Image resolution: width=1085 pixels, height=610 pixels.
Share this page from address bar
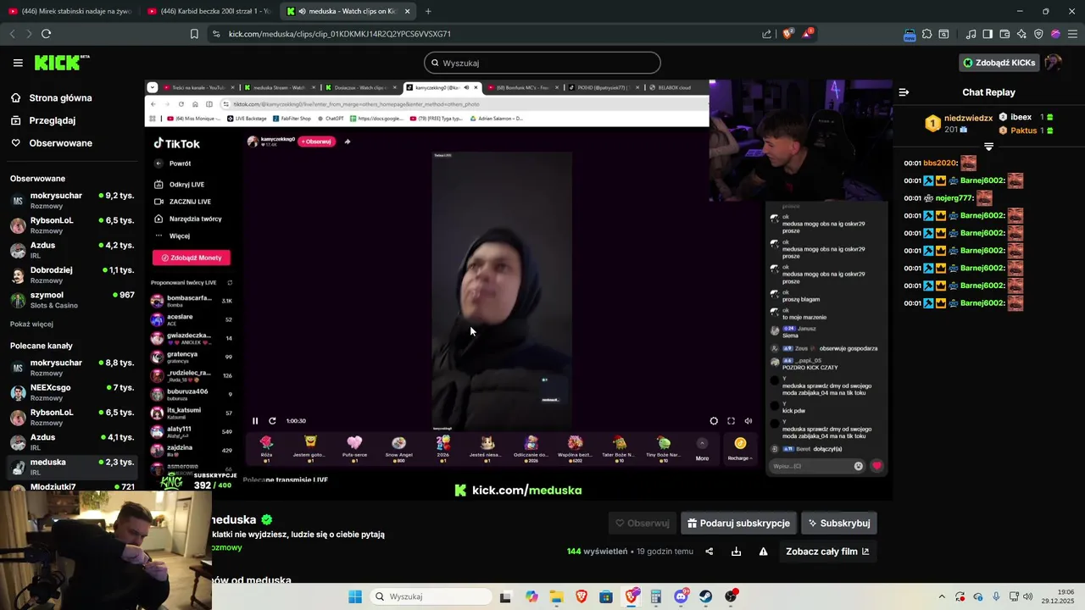[x=767, y=34]
